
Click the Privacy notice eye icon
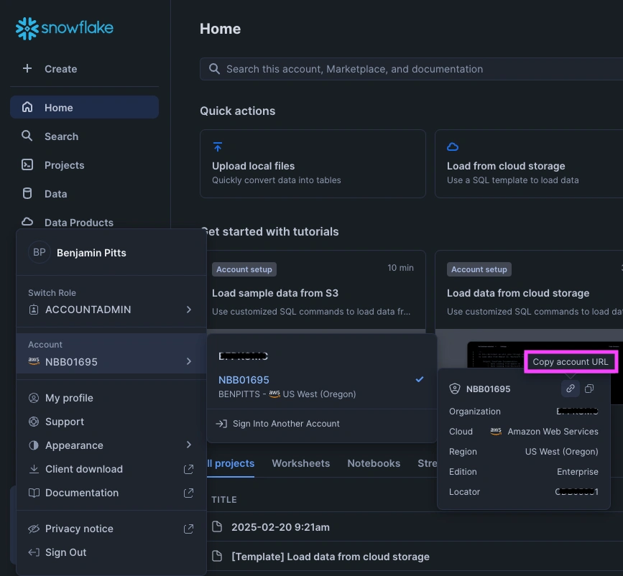coord(34,529)
